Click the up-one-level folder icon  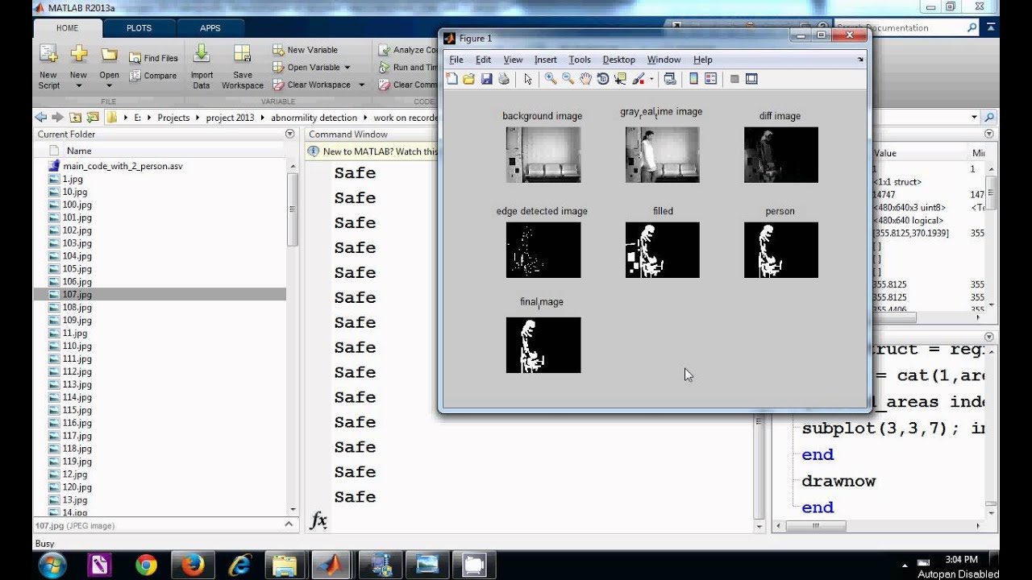(75, 117)
